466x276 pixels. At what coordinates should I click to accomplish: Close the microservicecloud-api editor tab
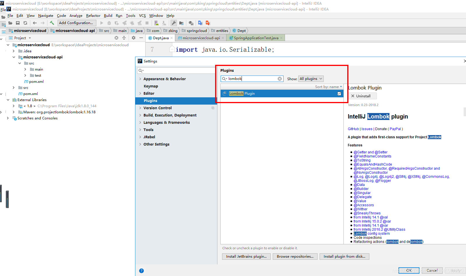(x=223, y=38)
